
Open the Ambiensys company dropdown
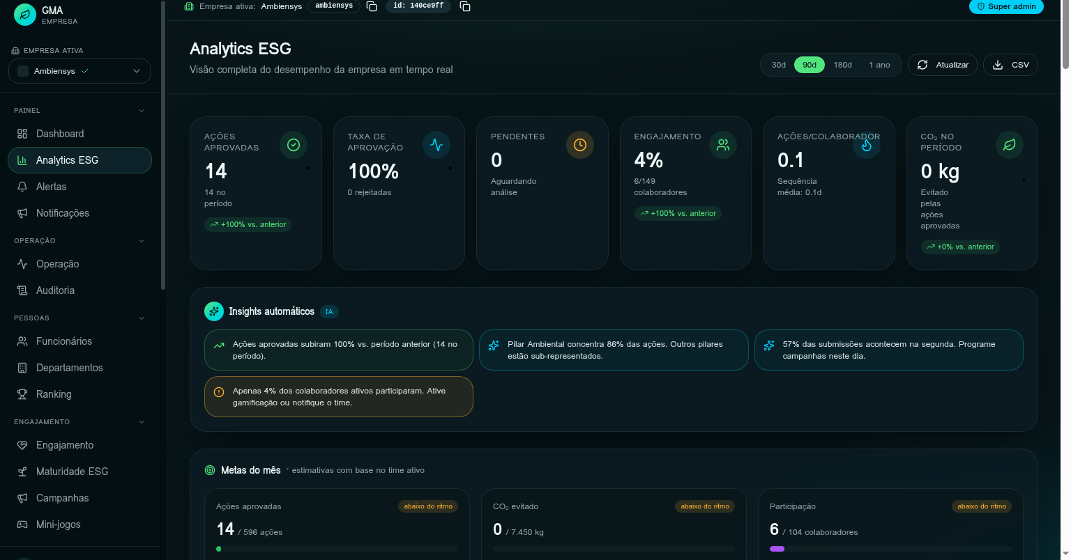pyautogui.click(x=79, y=71)
